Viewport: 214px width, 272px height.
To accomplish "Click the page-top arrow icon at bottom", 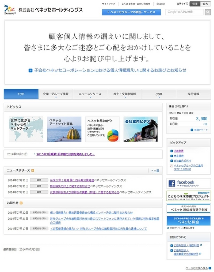I will pos(209,268).
